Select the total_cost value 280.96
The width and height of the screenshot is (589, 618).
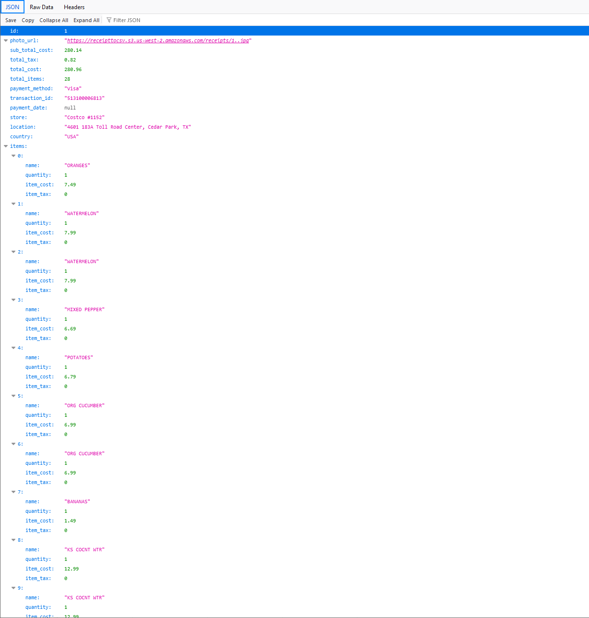pyautogui.click(x=73, y=70)
